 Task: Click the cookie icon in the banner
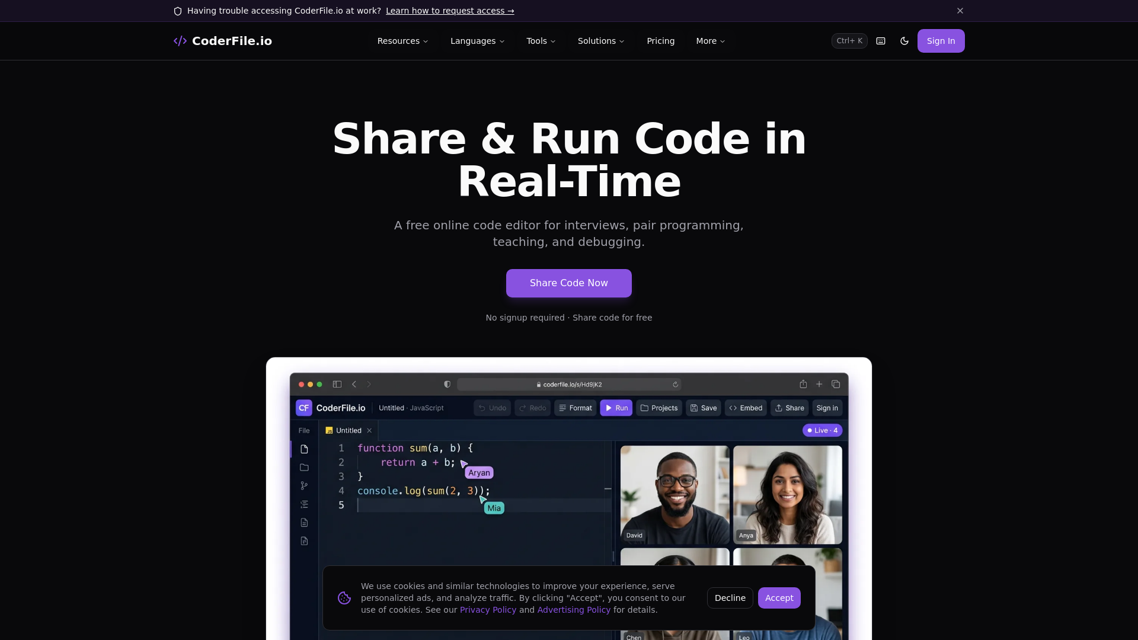[344, 598]
